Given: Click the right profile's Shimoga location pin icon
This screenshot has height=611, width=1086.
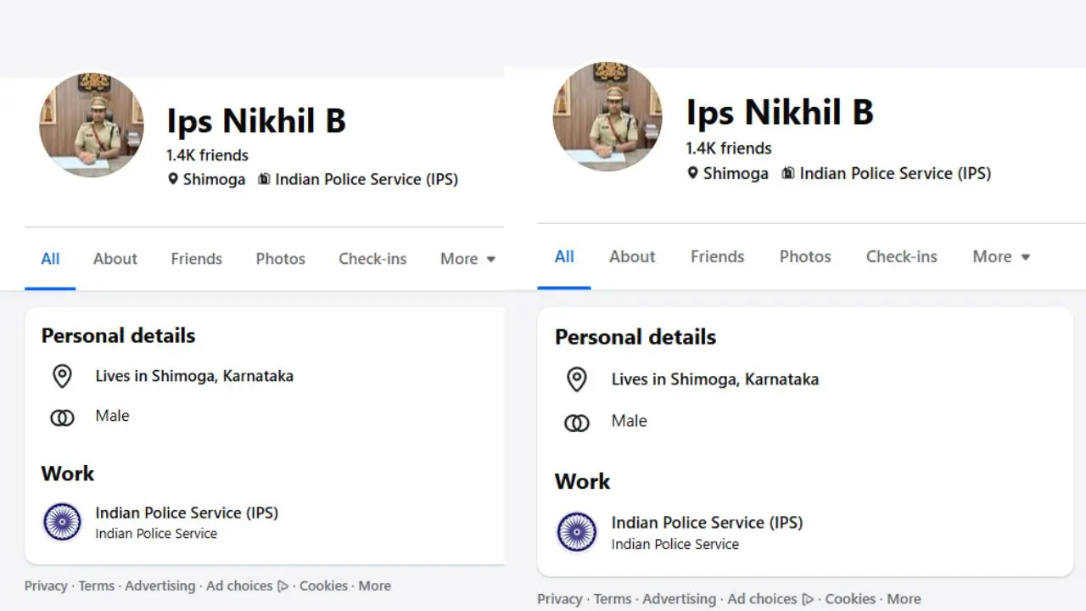Looking at the screenshot, I should click(x=693, y=173).
